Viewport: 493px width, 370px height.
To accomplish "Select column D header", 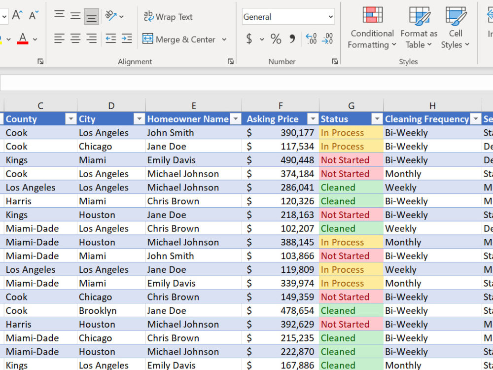I will click(111, 106).
